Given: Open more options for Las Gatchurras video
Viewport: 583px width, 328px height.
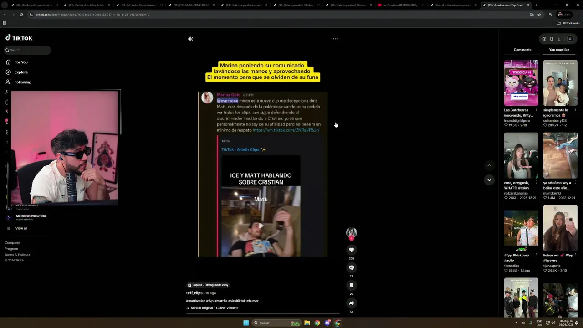Looking at the screenshot, I should tap(536, 110).
